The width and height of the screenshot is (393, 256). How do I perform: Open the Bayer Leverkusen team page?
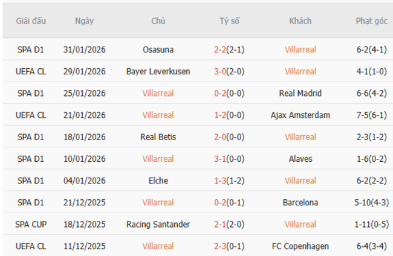(158, 71)
